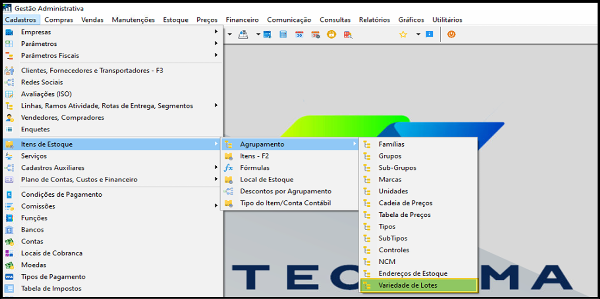Screen dimensions: 600x299
Task: Expand the Empresas submenu arrow
Action: (216, 32)
